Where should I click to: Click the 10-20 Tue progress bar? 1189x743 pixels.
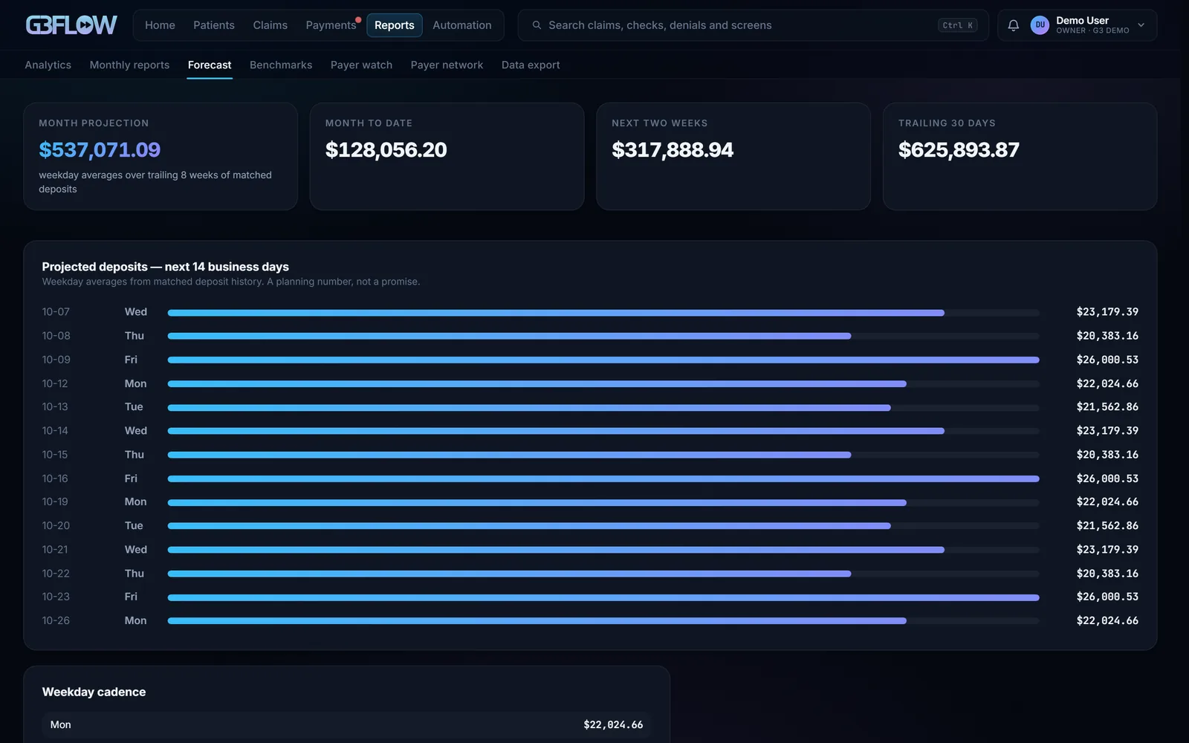pyautogui.click(x=603, y=526)
